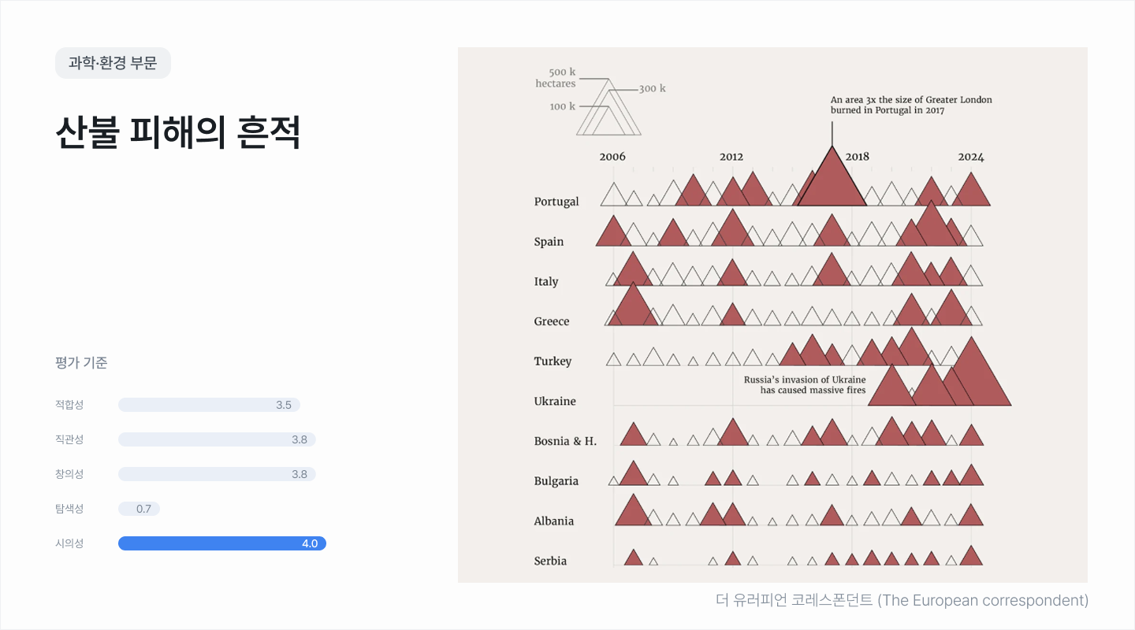This screenshot has width=1135, height=630.
Task: Click the 탐색성 0.7 score bar
Action: click(x=140, y=509)
